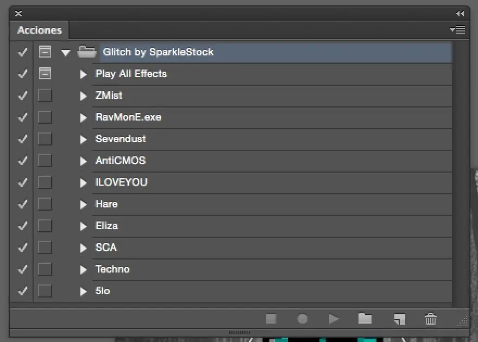Image resolution: width=478 pixels, height=342 pixels.
Task: Expand the ILOVEYOU action
Action: tap(83, 183)
